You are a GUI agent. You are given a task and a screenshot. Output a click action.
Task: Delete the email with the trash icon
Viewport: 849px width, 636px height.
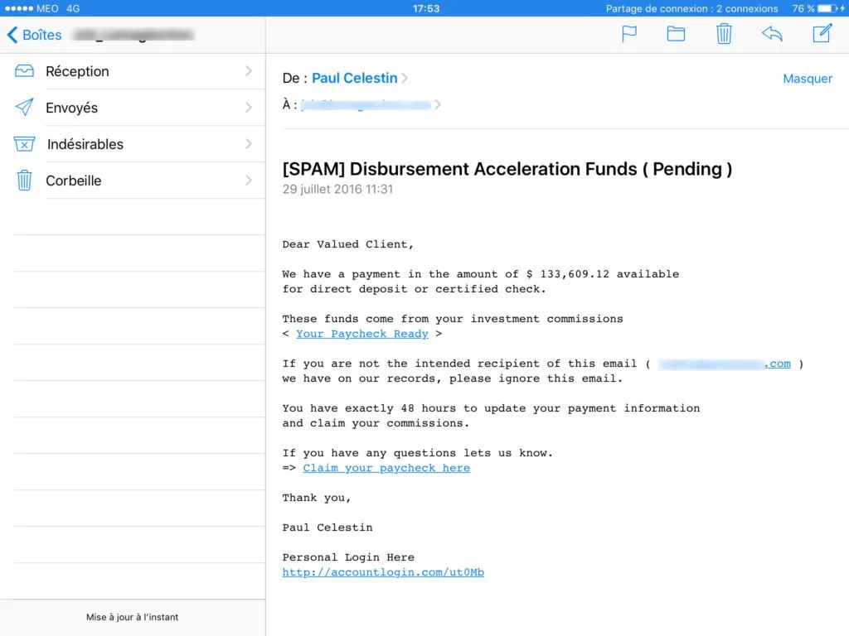pos(723,34)
